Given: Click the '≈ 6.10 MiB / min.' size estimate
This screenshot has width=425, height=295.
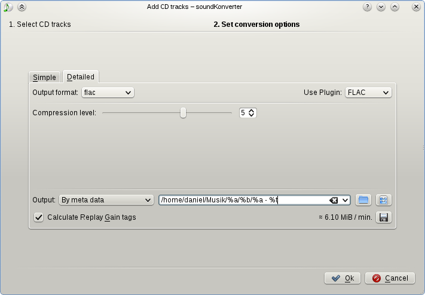Looking at the screenshot, I should 345,217.
